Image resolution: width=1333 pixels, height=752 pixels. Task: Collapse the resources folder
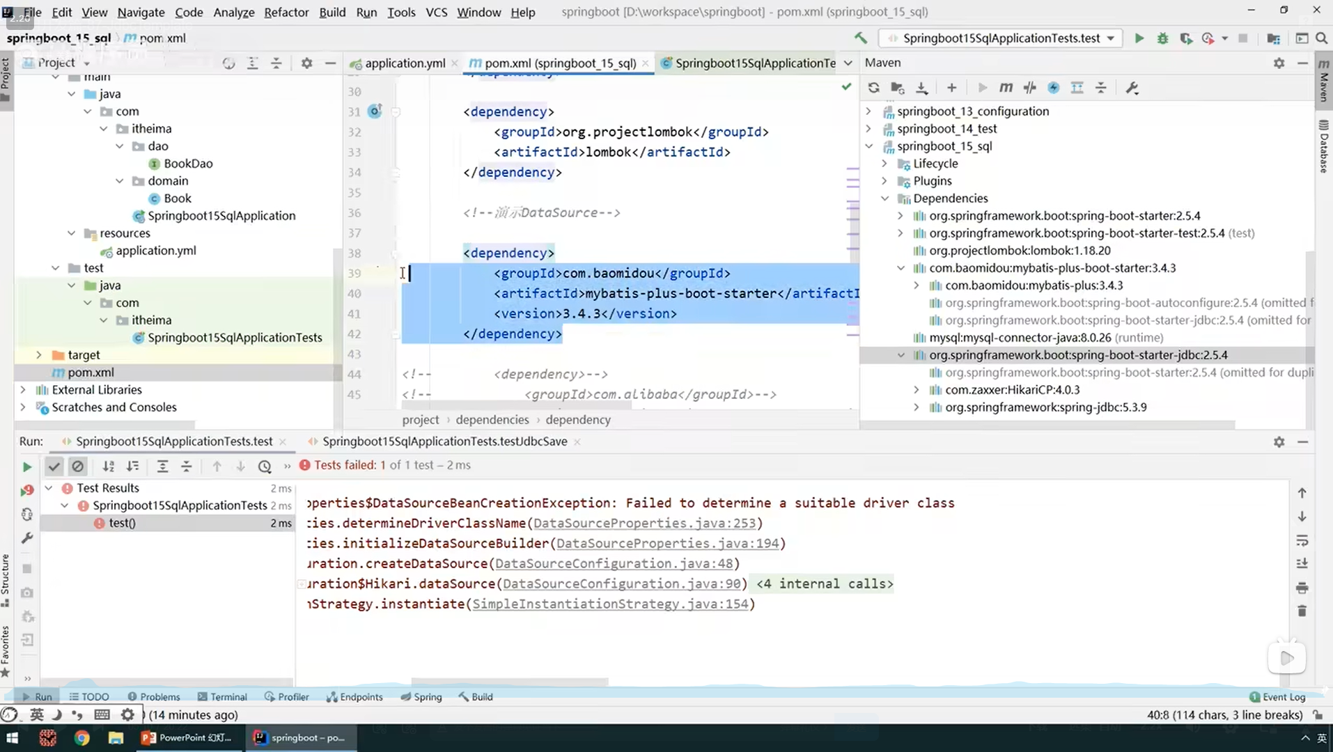coord(71,233)
